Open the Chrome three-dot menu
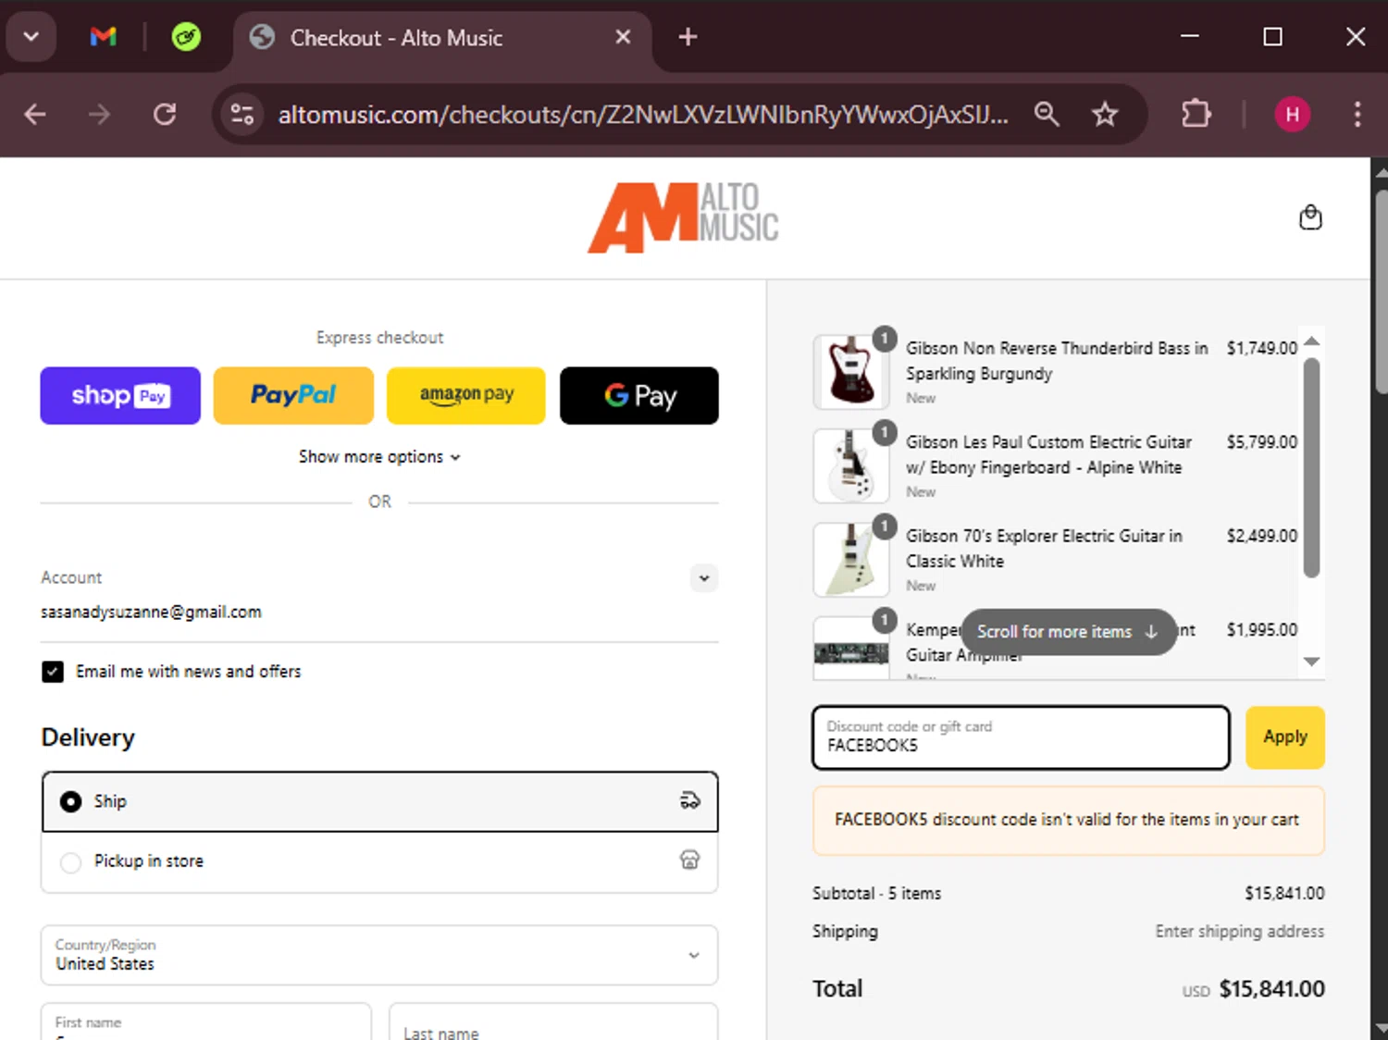 point(1357,115)
